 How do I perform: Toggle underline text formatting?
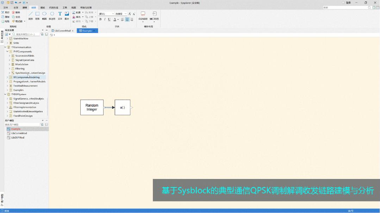click(109, 19)
